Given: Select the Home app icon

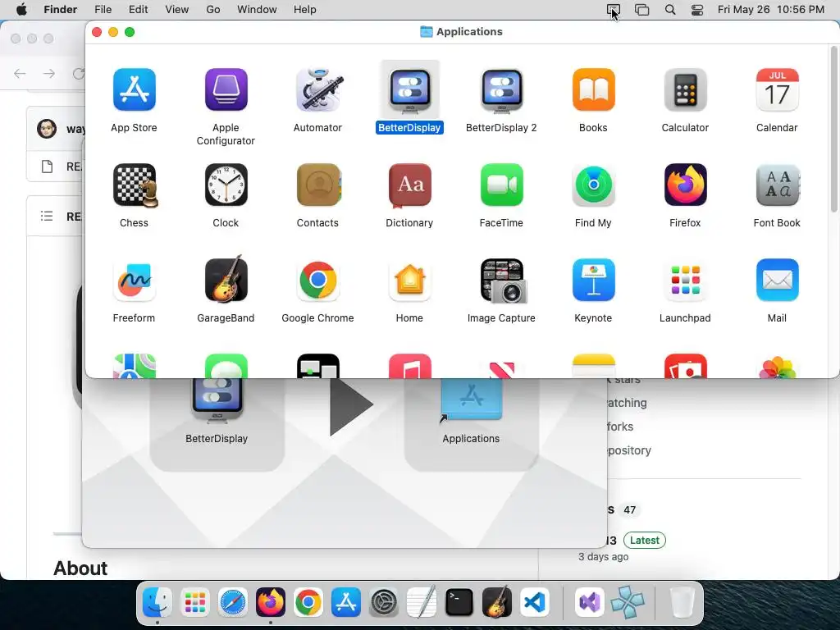Looking at the screenshot, I should tap(410, 281).
